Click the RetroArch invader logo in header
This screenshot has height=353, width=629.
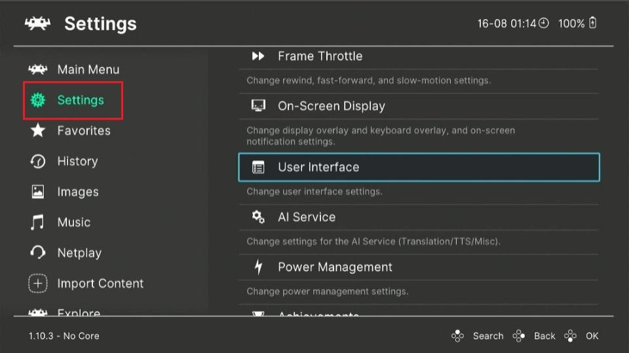coord(38,24)
